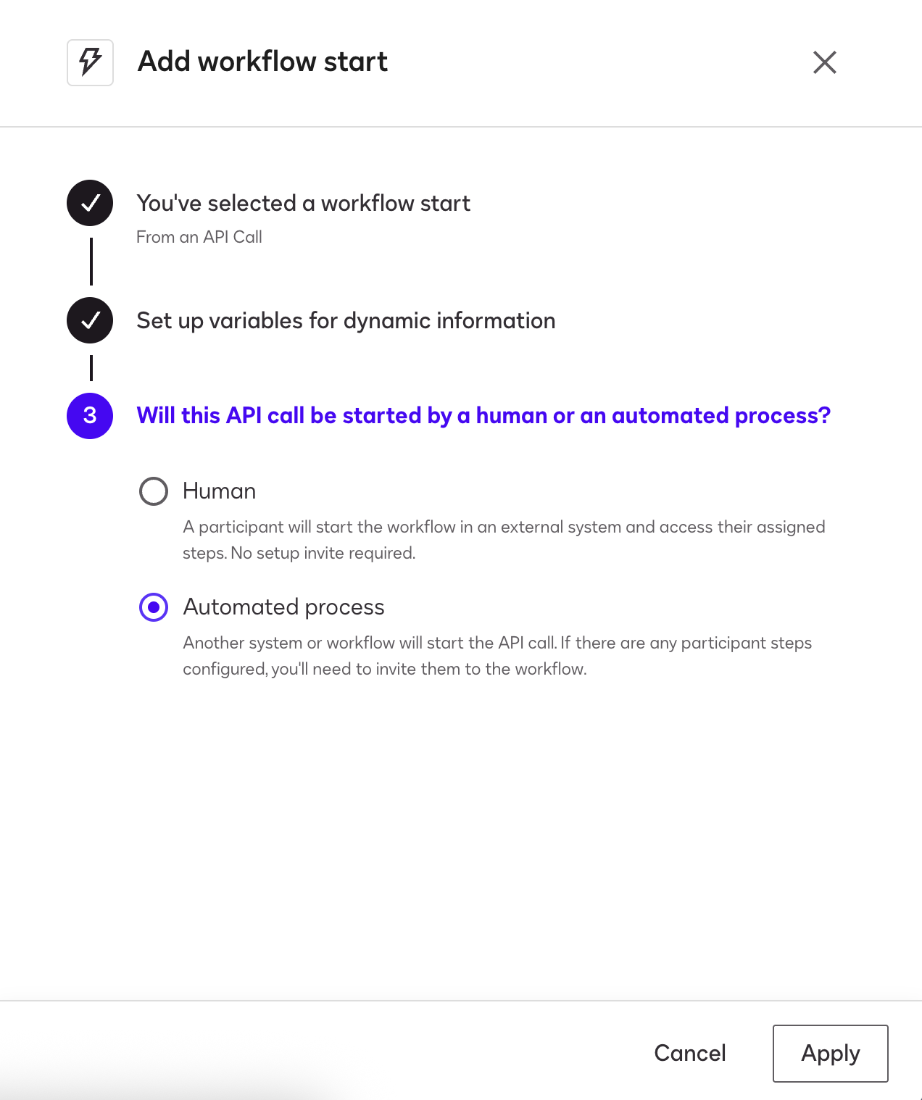The width and height of the screenshot is (922, 1100).
Task: Click the lightning bolt workflow icon
Action: click(90, 62)
